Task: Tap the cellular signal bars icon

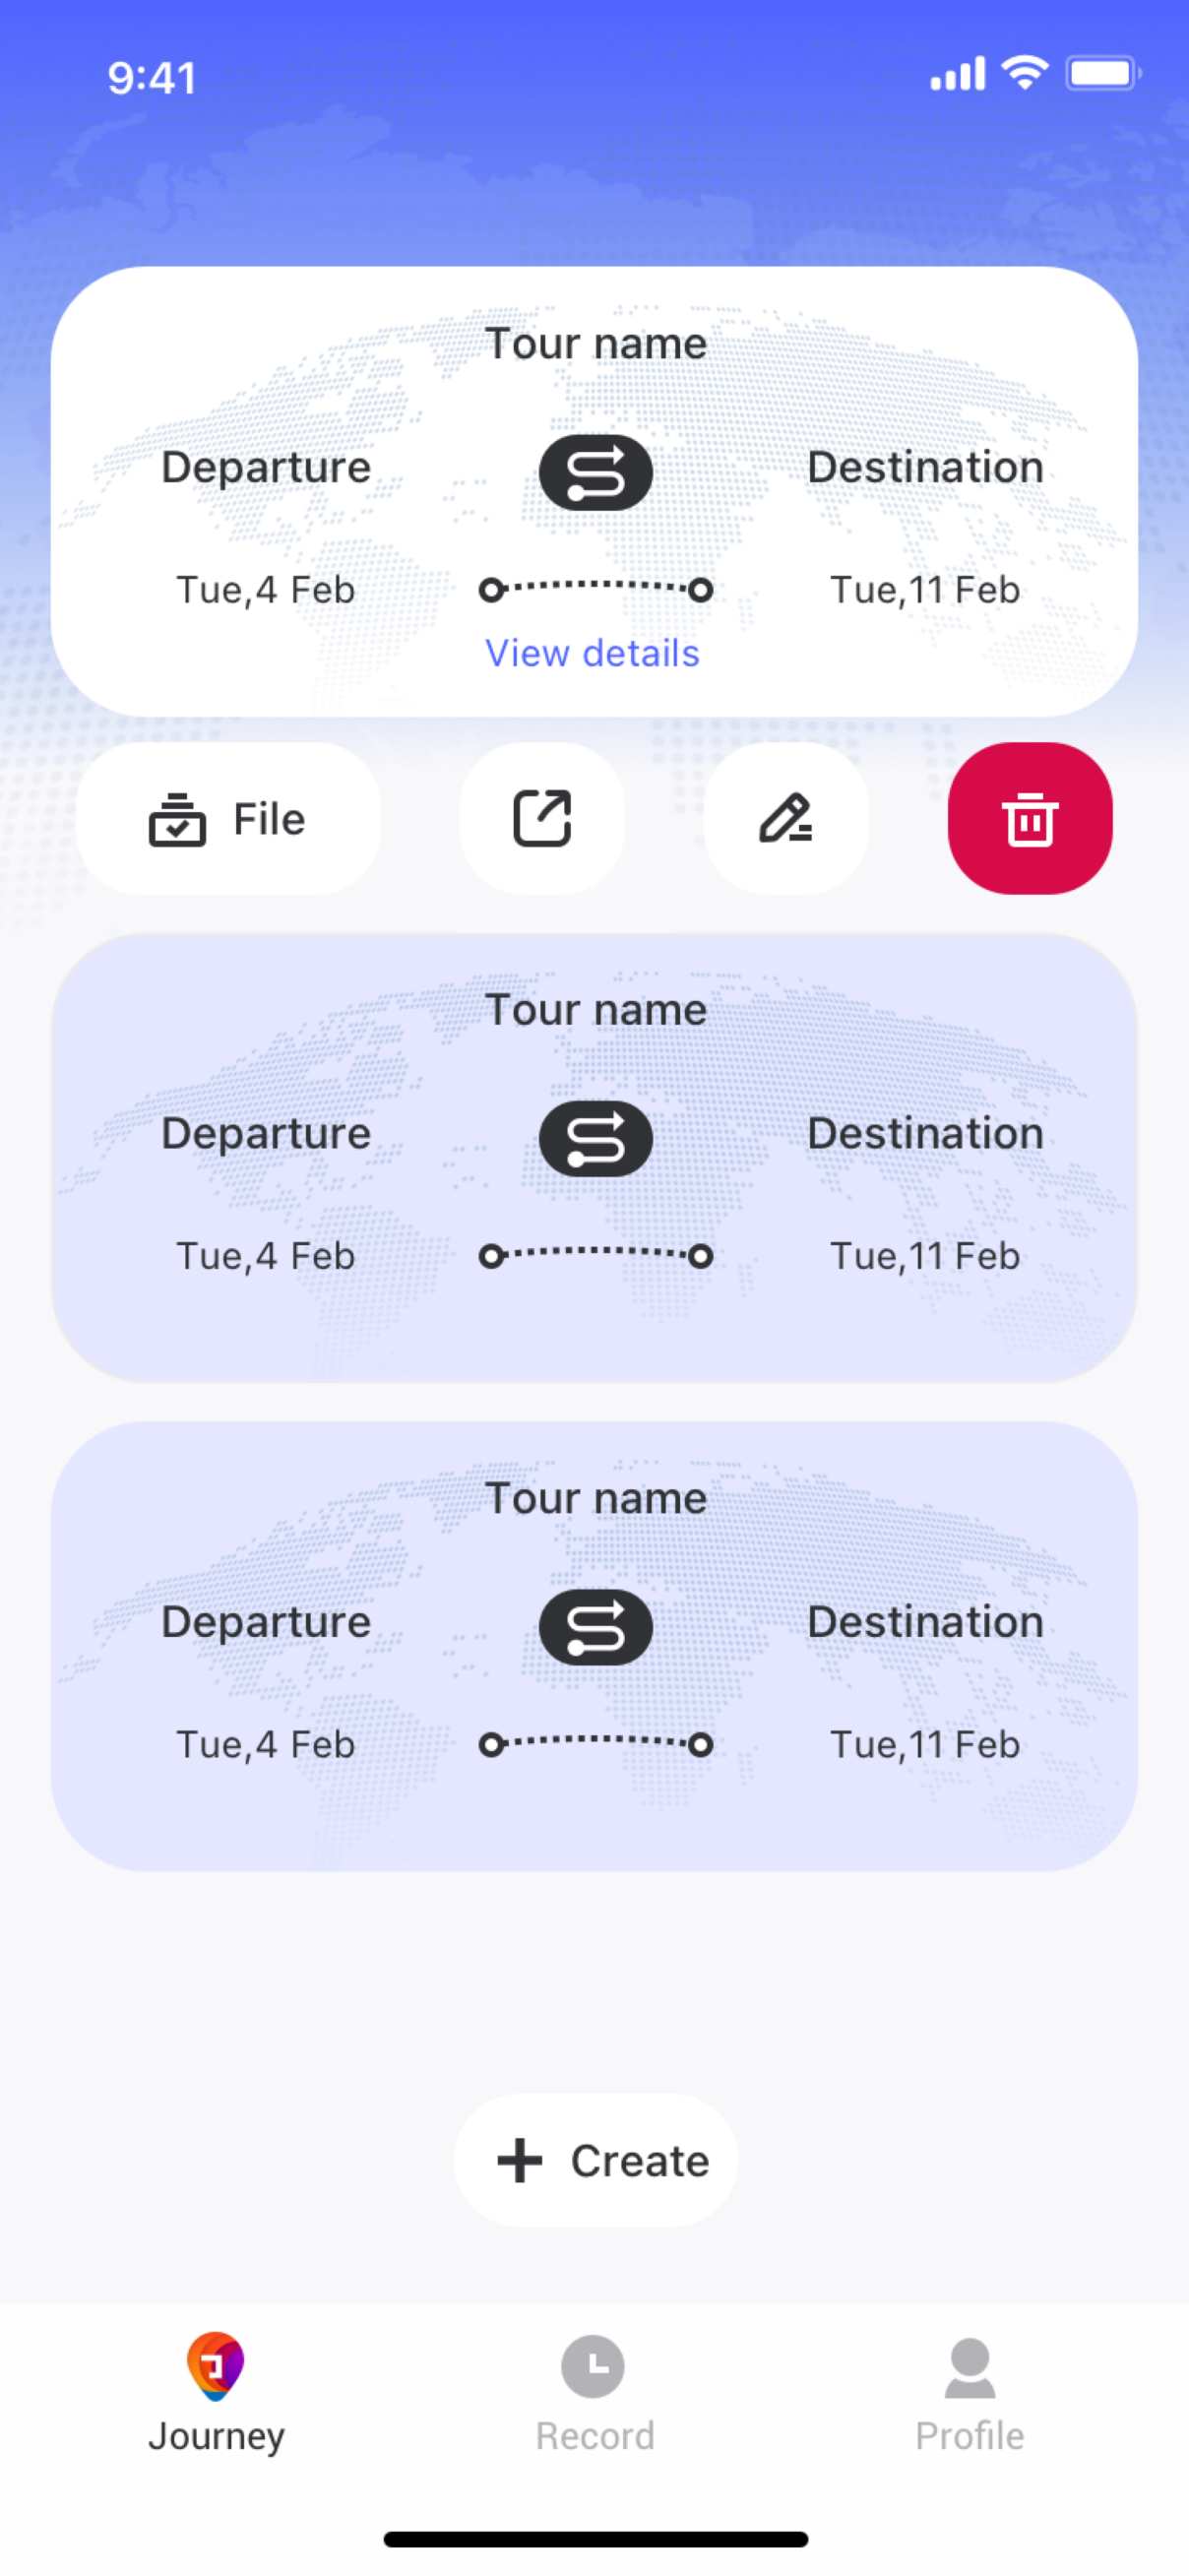Action: click(x=957, y=74)
